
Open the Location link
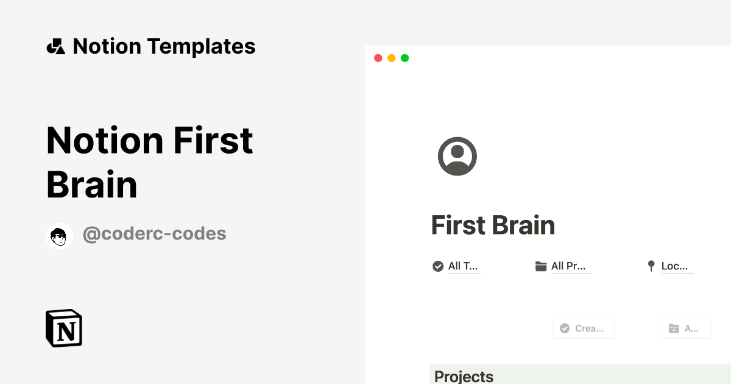(674, 265)
